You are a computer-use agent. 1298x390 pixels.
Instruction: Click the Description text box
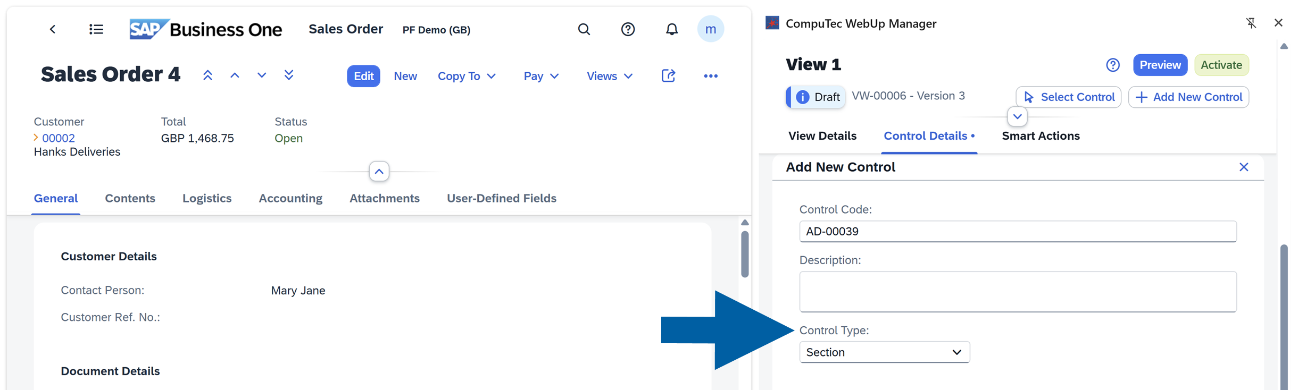[1018, 292]
